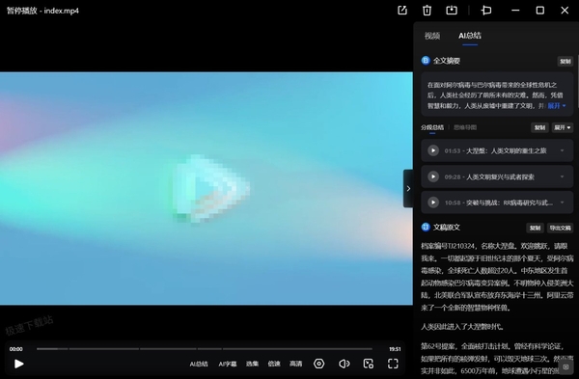Click the 导出文稿 button

560,228
